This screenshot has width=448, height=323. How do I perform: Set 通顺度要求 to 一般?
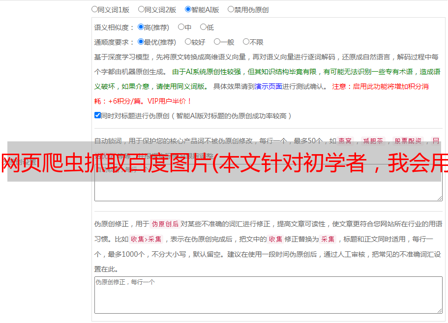pyautogui.click(x=217, y=42)
